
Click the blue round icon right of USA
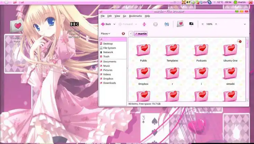coord(209,2)
